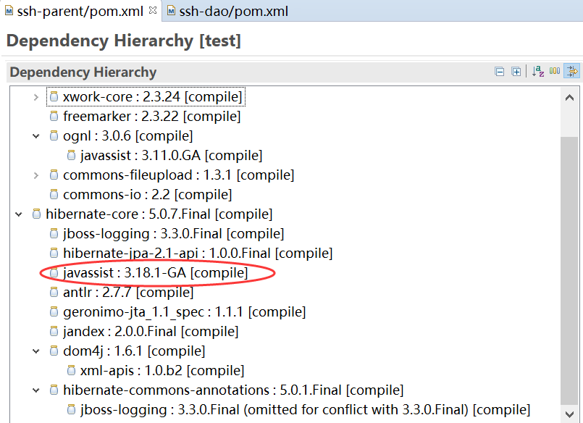Click the vertical scrollbar thumb
583x423 pixels.
(x=569, y=271)
